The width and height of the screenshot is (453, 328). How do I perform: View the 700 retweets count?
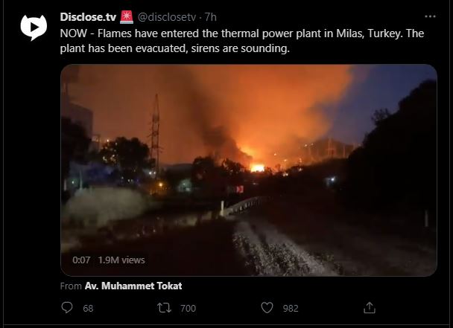(x=188, y=309)
